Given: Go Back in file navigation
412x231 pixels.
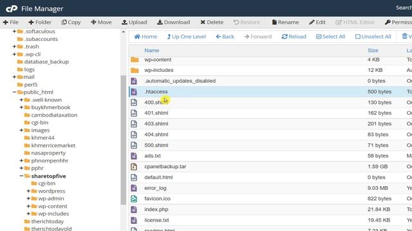Looking at the screenshot, I should click(x=225, y=37).
